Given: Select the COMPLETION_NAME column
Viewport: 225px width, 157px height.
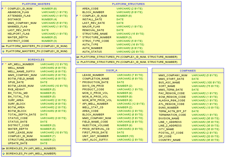Looking at the screenshot, I should coord(96,79).
